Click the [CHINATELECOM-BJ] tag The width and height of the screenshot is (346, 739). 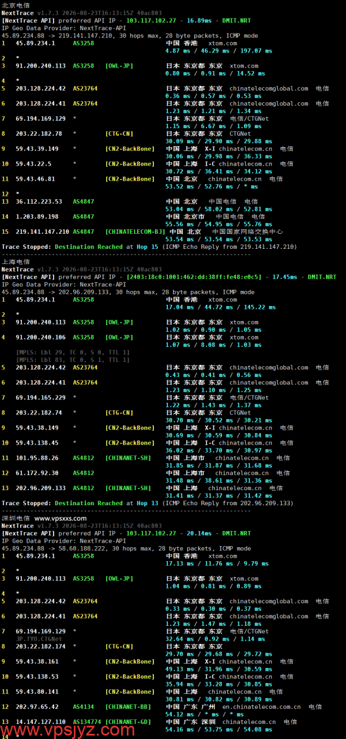pyautogui.click(x=136, y=232)
